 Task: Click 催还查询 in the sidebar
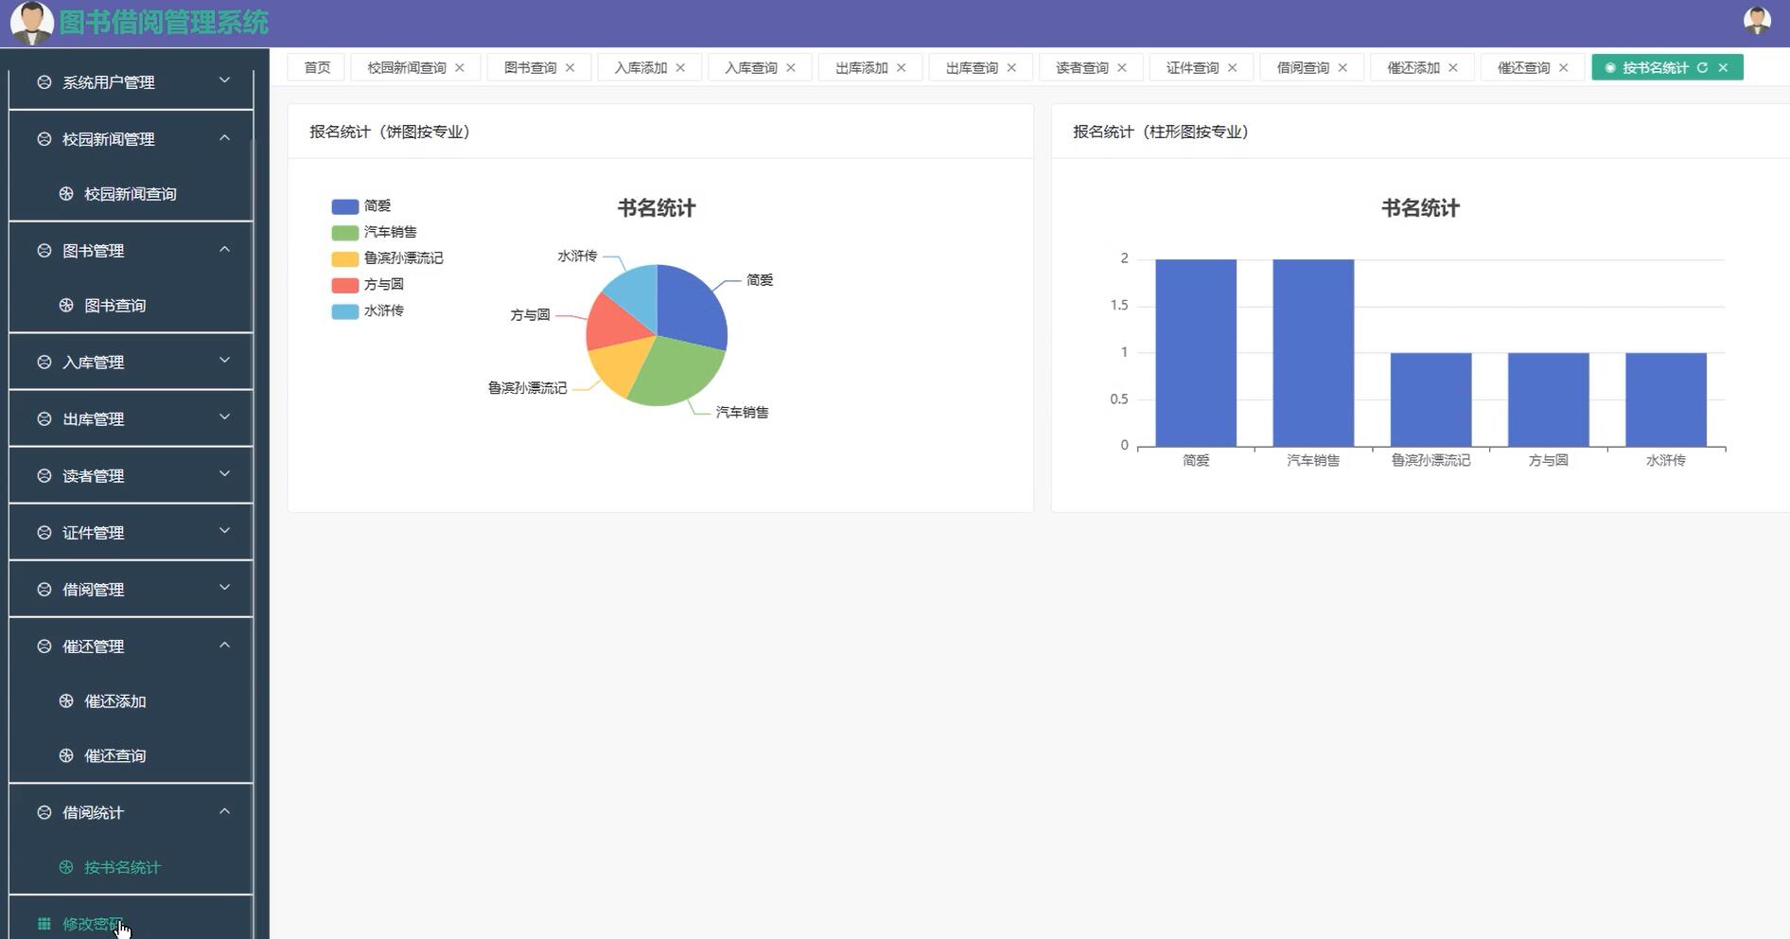115,755
